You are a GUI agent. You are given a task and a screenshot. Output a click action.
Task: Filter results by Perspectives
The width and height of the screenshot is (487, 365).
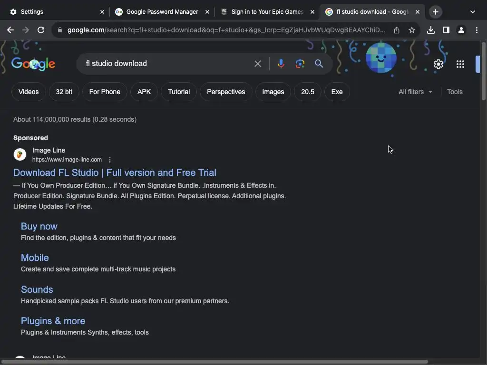(226, 92)
